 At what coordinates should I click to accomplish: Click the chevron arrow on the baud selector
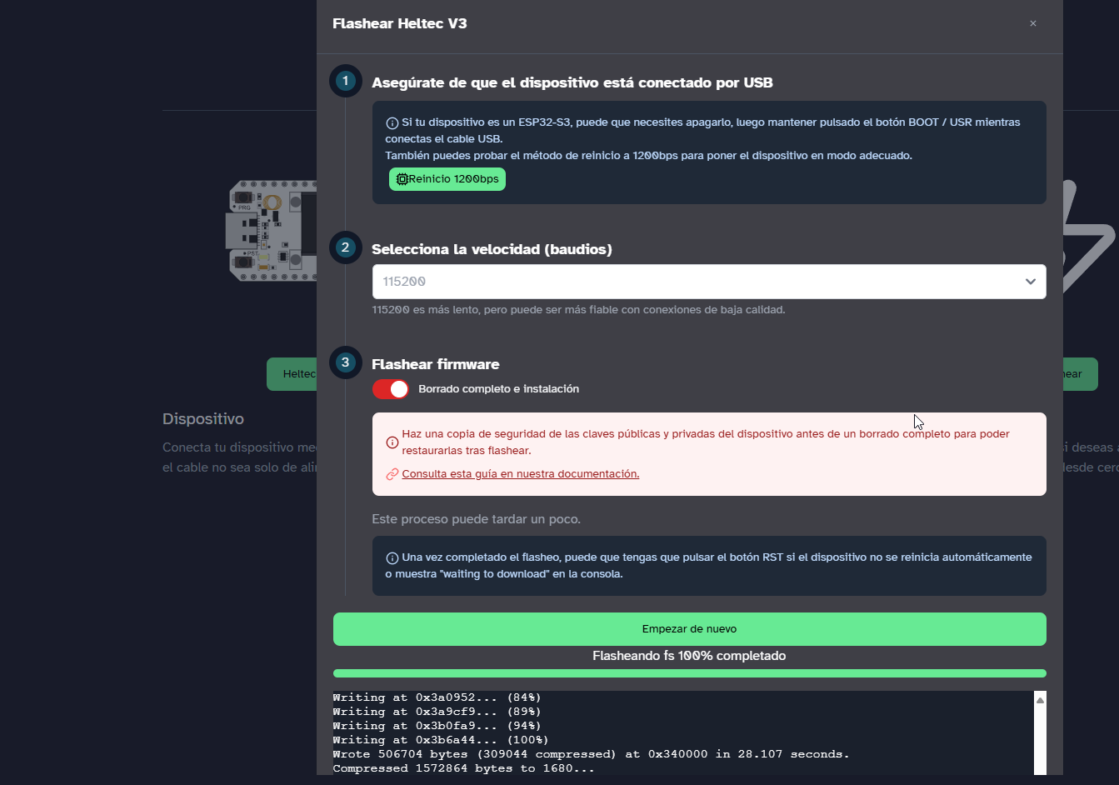1030,282
